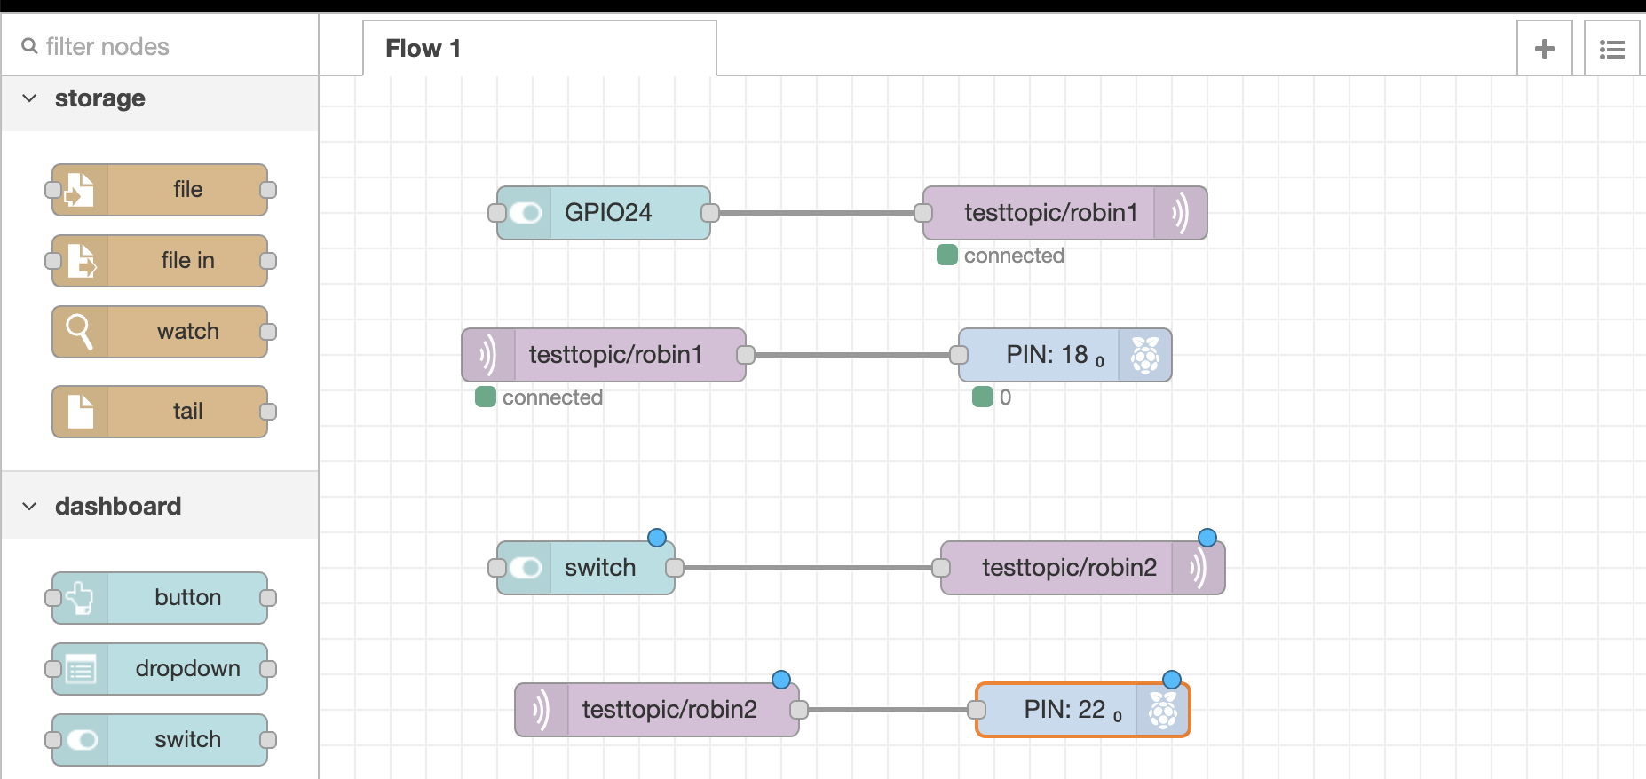Click the testtopic/robin2 input node label

(669, 710)
